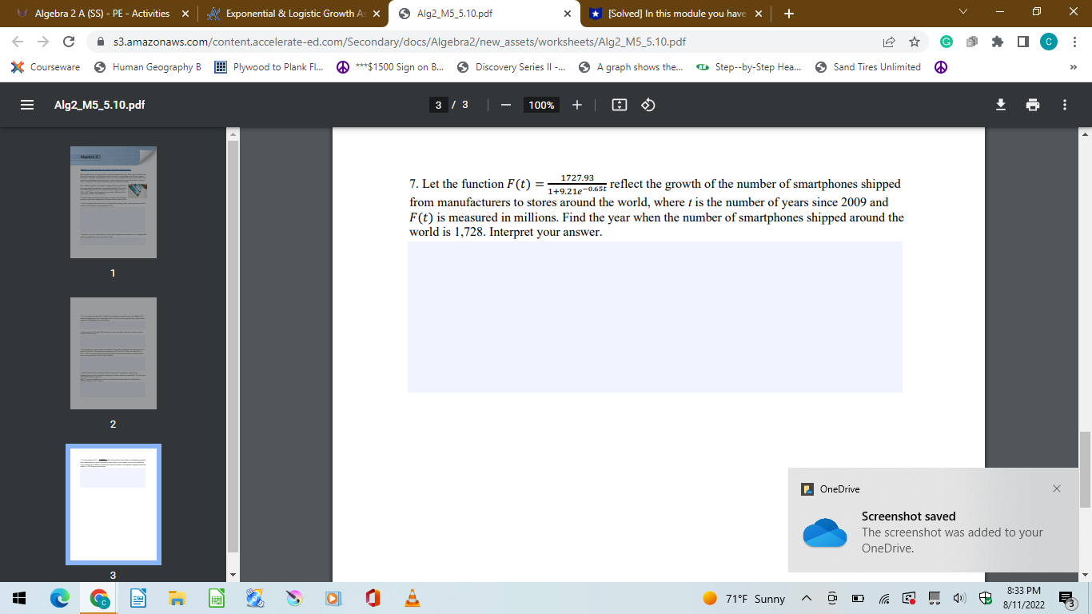Open the Discovery Series II bookmark
The height and width of the screenshot is (614, 1092).
(x=512, y=67)
